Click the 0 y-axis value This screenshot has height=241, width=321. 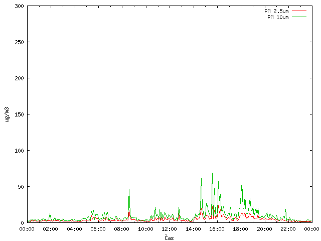click(x=22, y=223)
